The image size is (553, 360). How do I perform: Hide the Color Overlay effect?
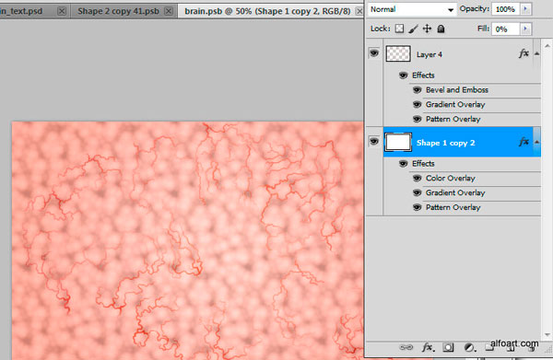417,179
